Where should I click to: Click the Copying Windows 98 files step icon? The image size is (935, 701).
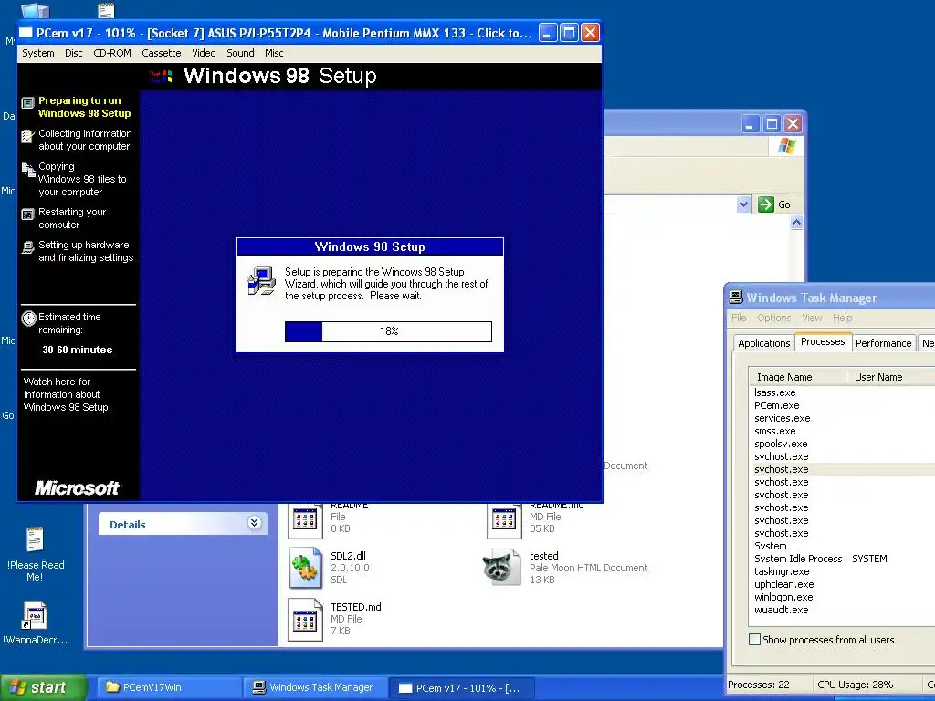point(28,170)
